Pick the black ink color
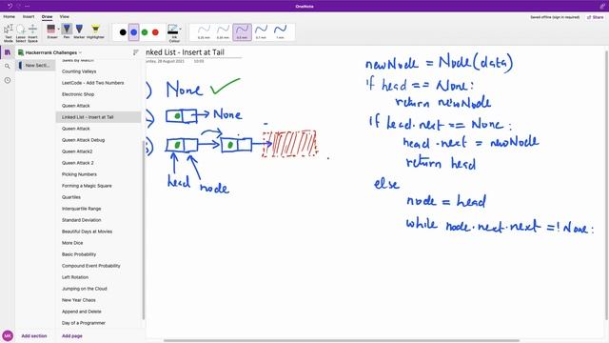The width and height of the screenshot is (609, 343). [x=123, y=32]
